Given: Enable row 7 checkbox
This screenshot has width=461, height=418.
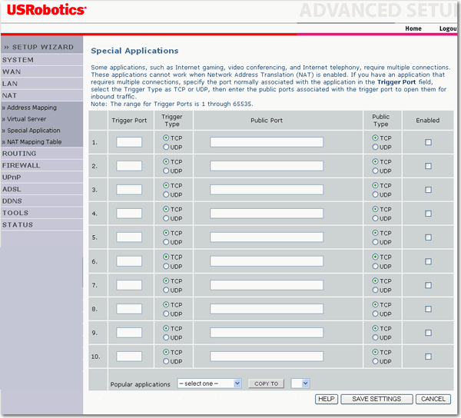Looking at the screenshot, I should (x=428, y=285).
